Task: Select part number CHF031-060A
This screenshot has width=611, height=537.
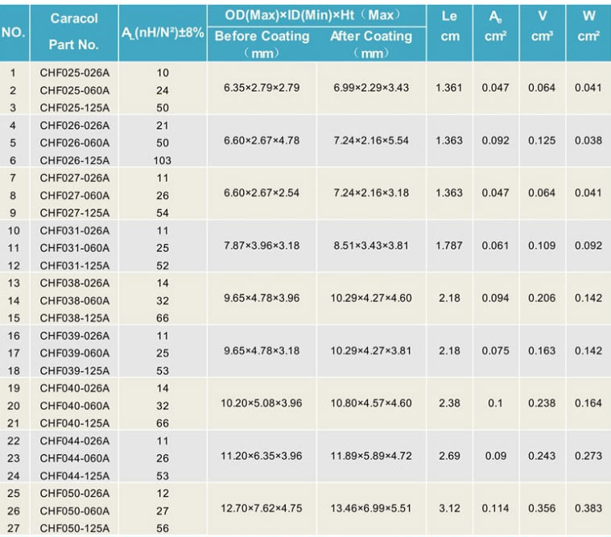Action: [x=74, y=248]
